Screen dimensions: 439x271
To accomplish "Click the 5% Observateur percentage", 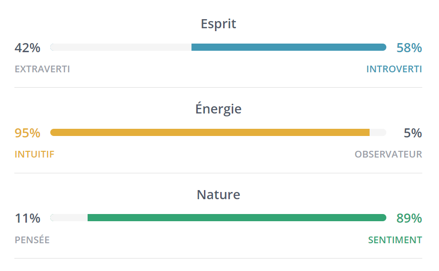I will tap(413, 133).
